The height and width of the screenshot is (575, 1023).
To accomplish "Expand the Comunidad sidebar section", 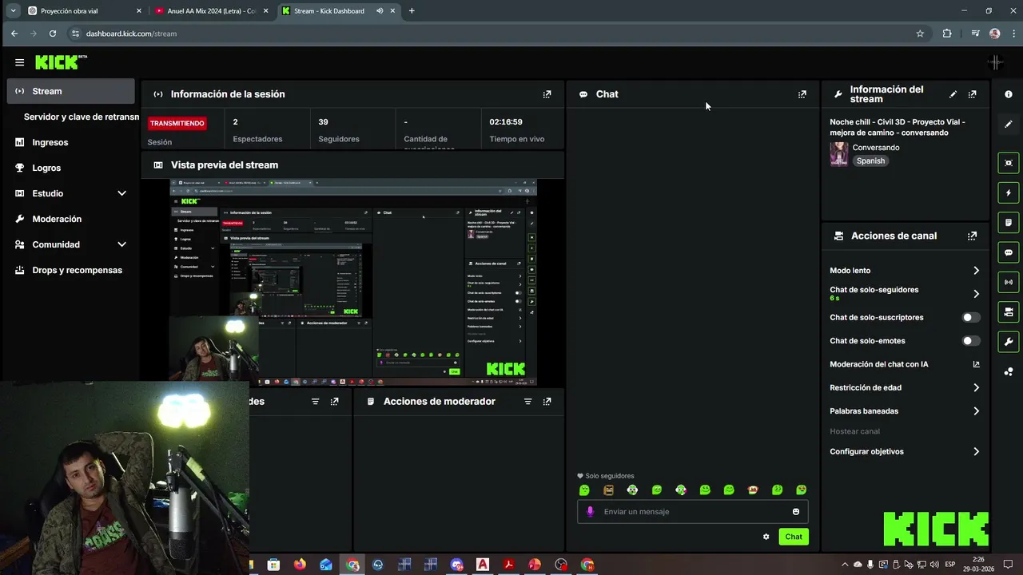I will click(x=121, y=244).
